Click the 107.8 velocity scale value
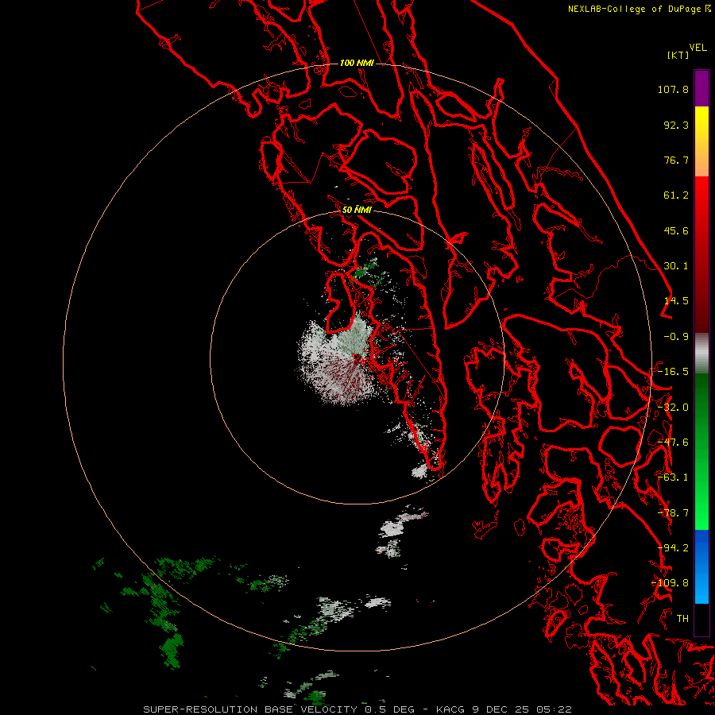Viewport: 715px width, 715px height. [x=673, y=89]
